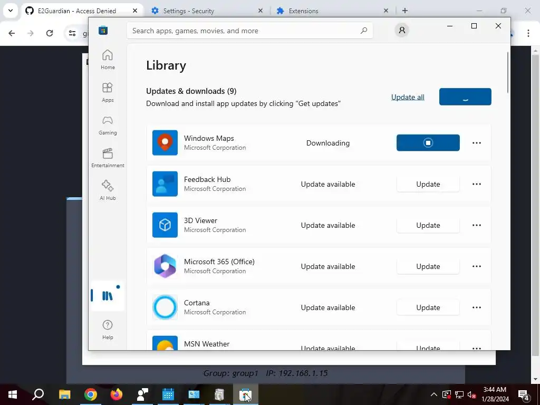The image size is (540, 405).
Task: Launch Firefox from taskbar
Action: click(117, 394)
